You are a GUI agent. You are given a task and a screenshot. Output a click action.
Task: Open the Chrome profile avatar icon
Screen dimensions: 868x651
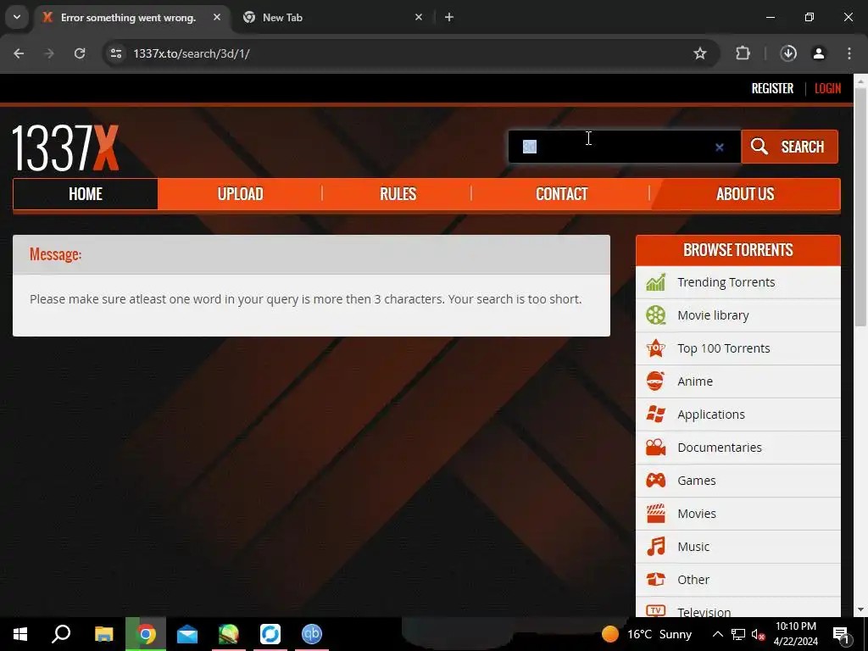[x=819, y=53]
